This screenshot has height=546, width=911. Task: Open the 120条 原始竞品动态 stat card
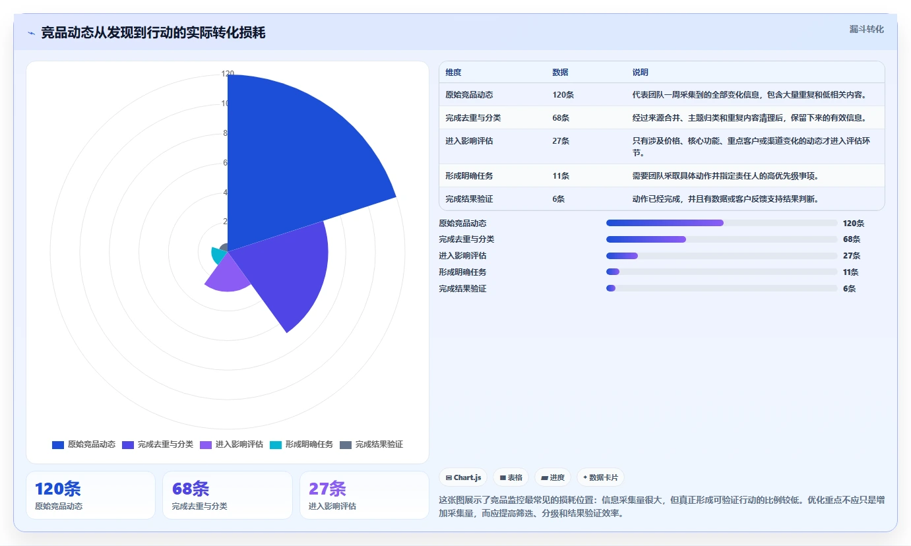(91, 495)
